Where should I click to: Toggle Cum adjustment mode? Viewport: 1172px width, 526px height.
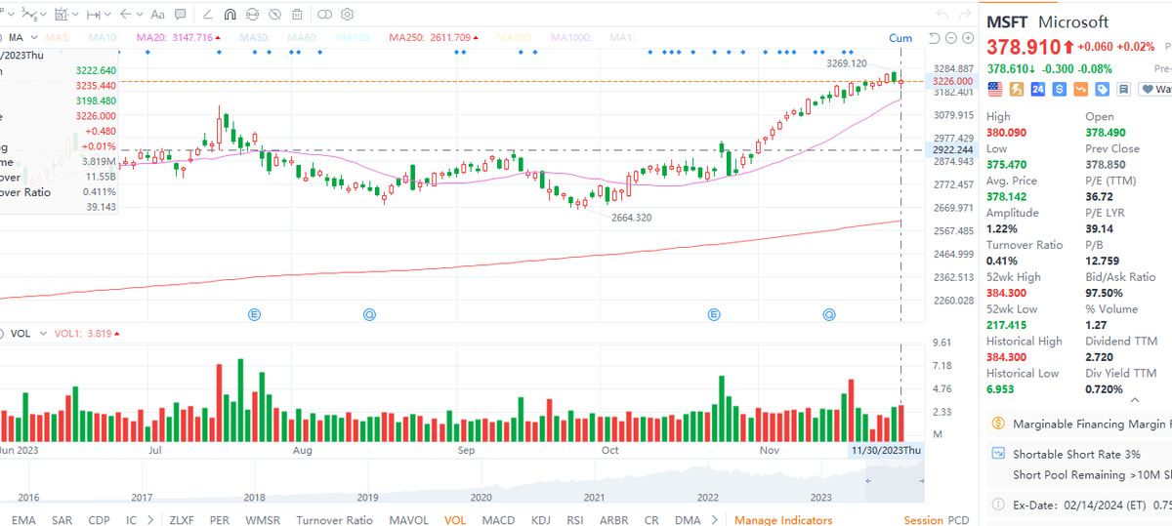(900, 38)
